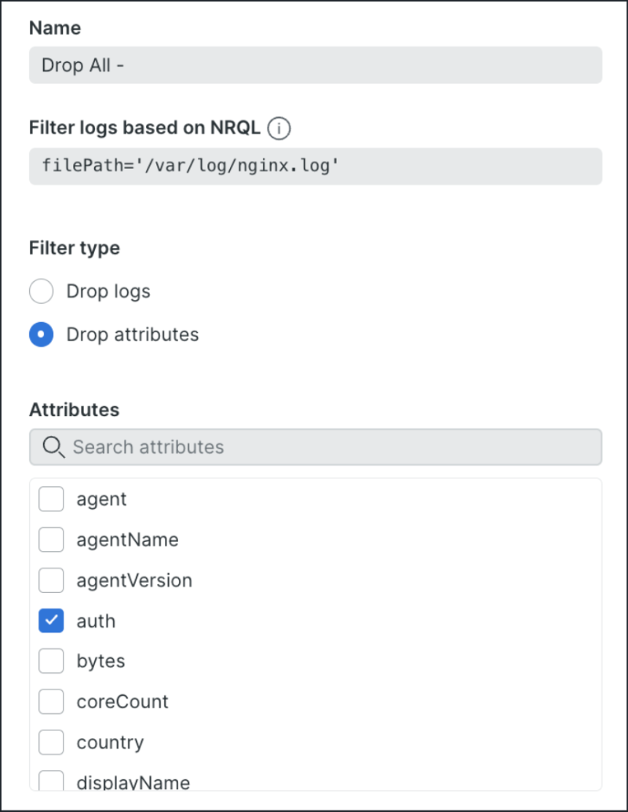Click the Search attributes input box
Viewport: 628px width, 812px height.
pyautogui.click(x=314, y=447)
